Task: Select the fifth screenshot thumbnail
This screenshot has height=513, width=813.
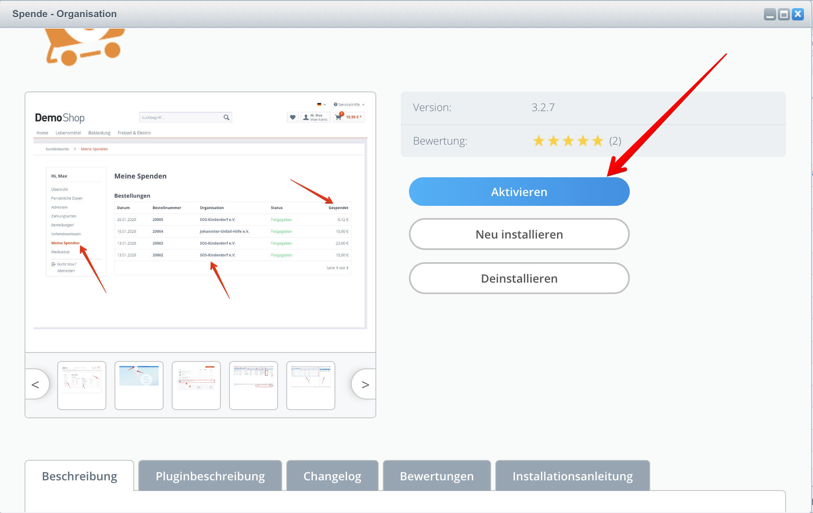Action: point(311,385)
